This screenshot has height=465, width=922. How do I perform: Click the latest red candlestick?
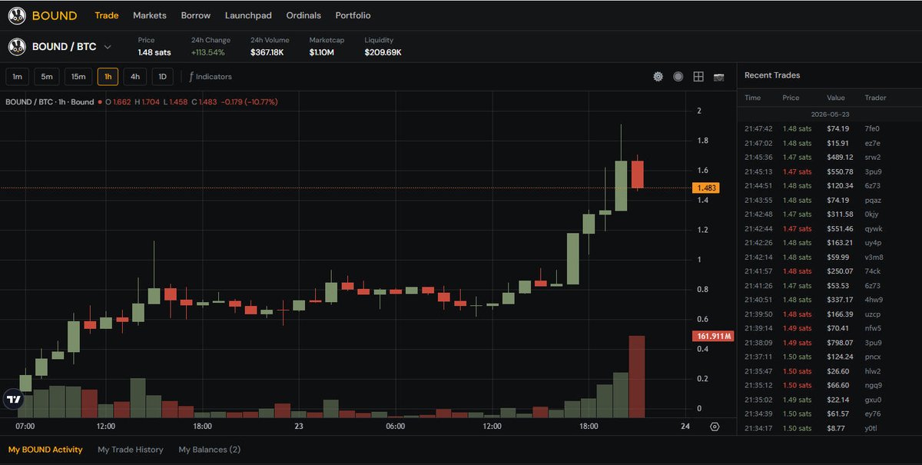click(637, 174)
